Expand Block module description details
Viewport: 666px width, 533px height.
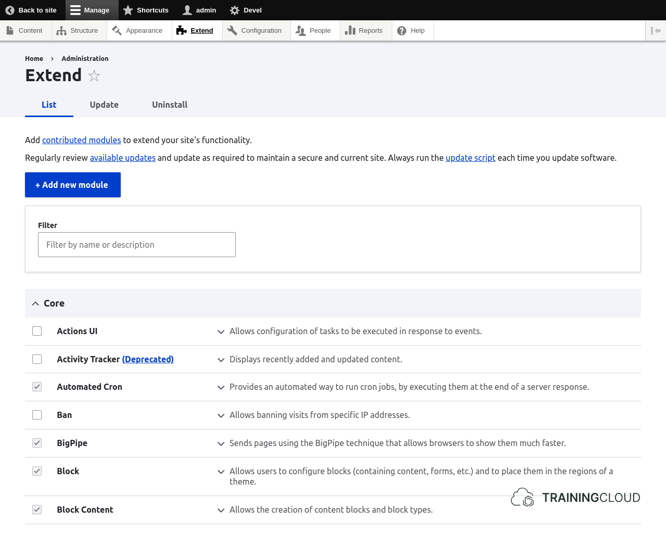coord(221,472)
